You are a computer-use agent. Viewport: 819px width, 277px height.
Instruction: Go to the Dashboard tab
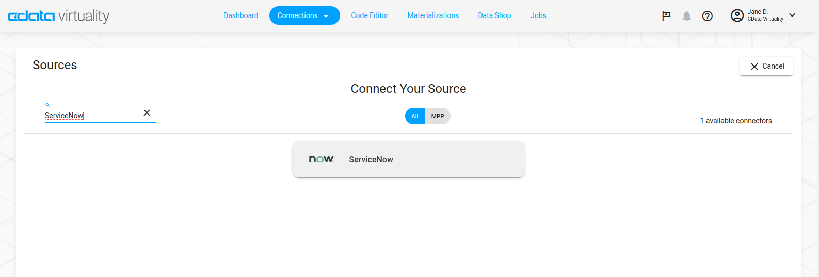click(240, 15)
